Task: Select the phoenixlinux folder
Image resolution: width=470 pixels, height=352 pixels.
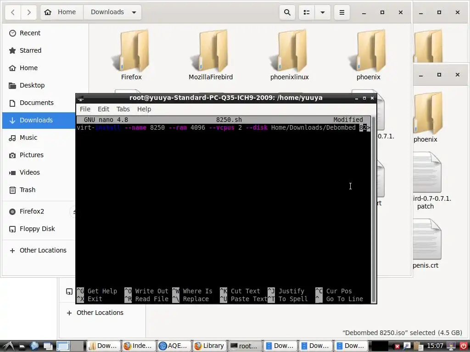Action: coord(290,55)
